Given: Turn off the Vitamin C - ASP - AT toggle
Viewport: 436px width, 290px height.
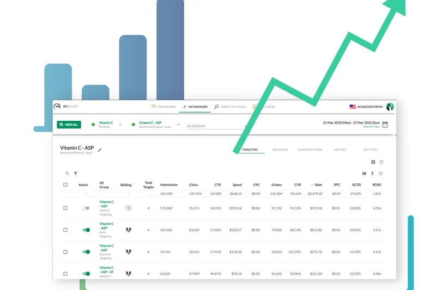Looking at the screenshot, I should point(86,274).
